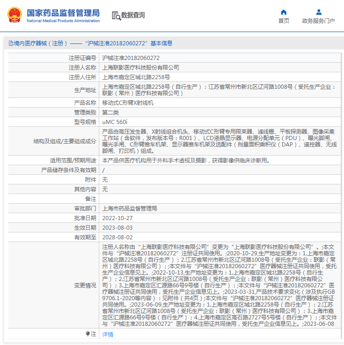Click National Medical Products Administration text
The image size is (344, 345).
pyautogui.click(x=63, y=21)
